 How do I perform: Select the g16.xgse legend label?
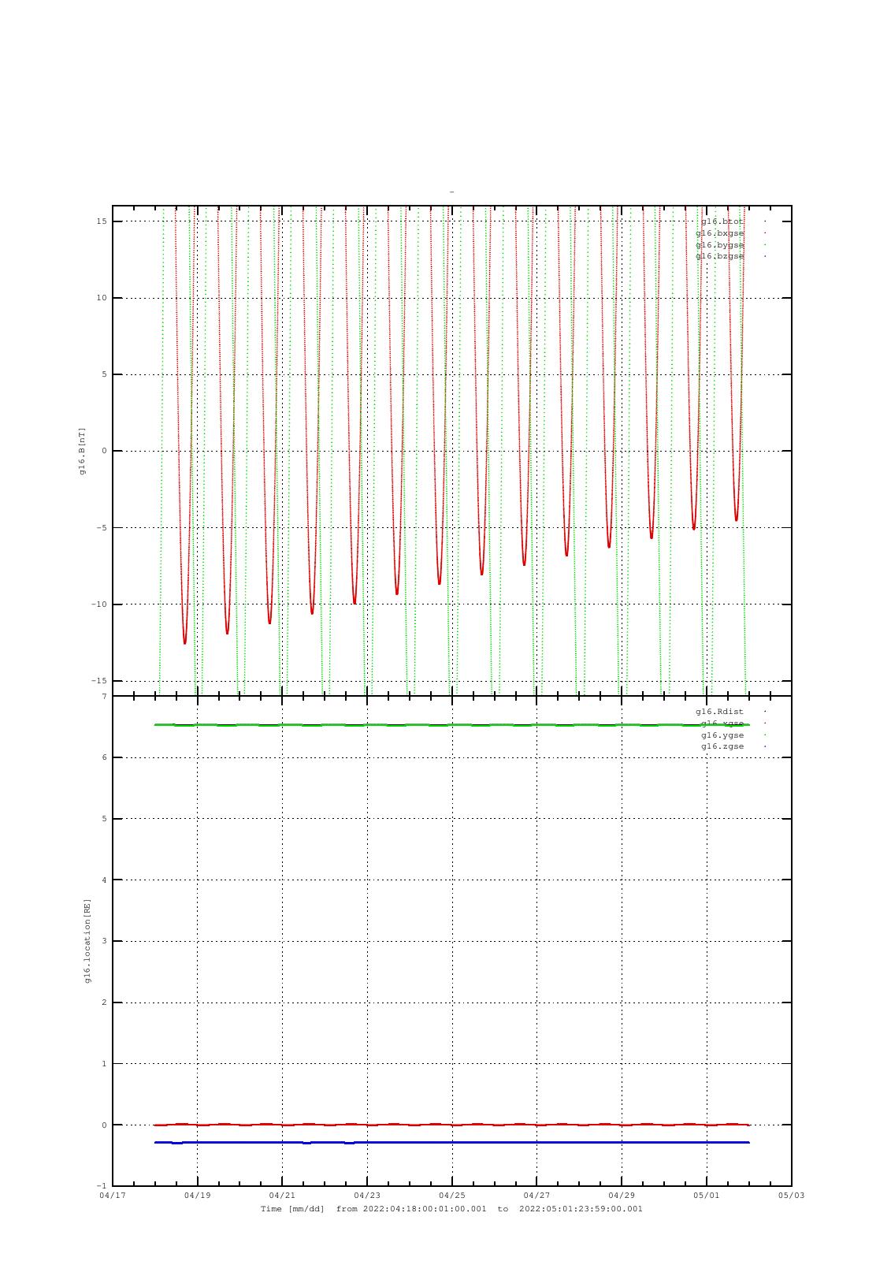[x=722, y=723]
